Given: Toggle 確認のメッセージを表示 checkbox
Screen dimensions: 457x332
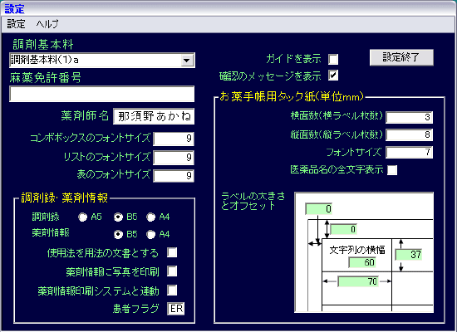Looking at the screenshot, I should click(x=333, y=76).
